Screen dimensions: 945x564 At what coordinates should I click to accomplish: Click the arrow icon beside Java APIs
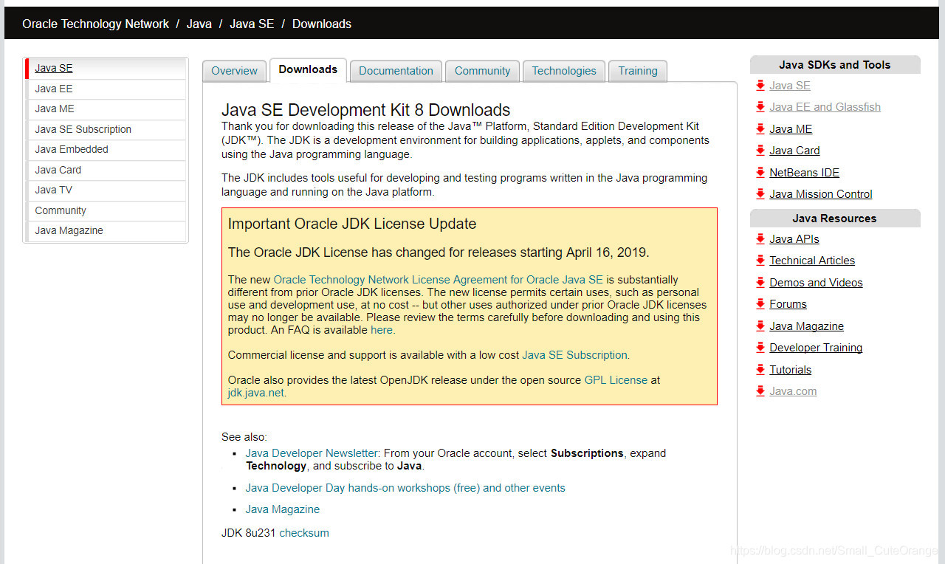pos(760,239)
